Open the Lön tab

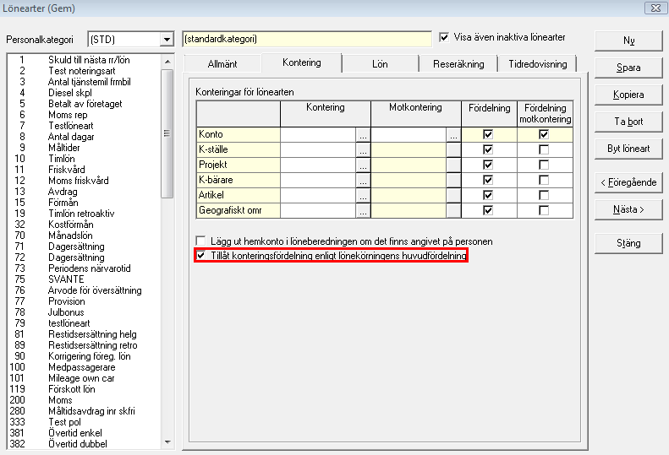[380, 64]
